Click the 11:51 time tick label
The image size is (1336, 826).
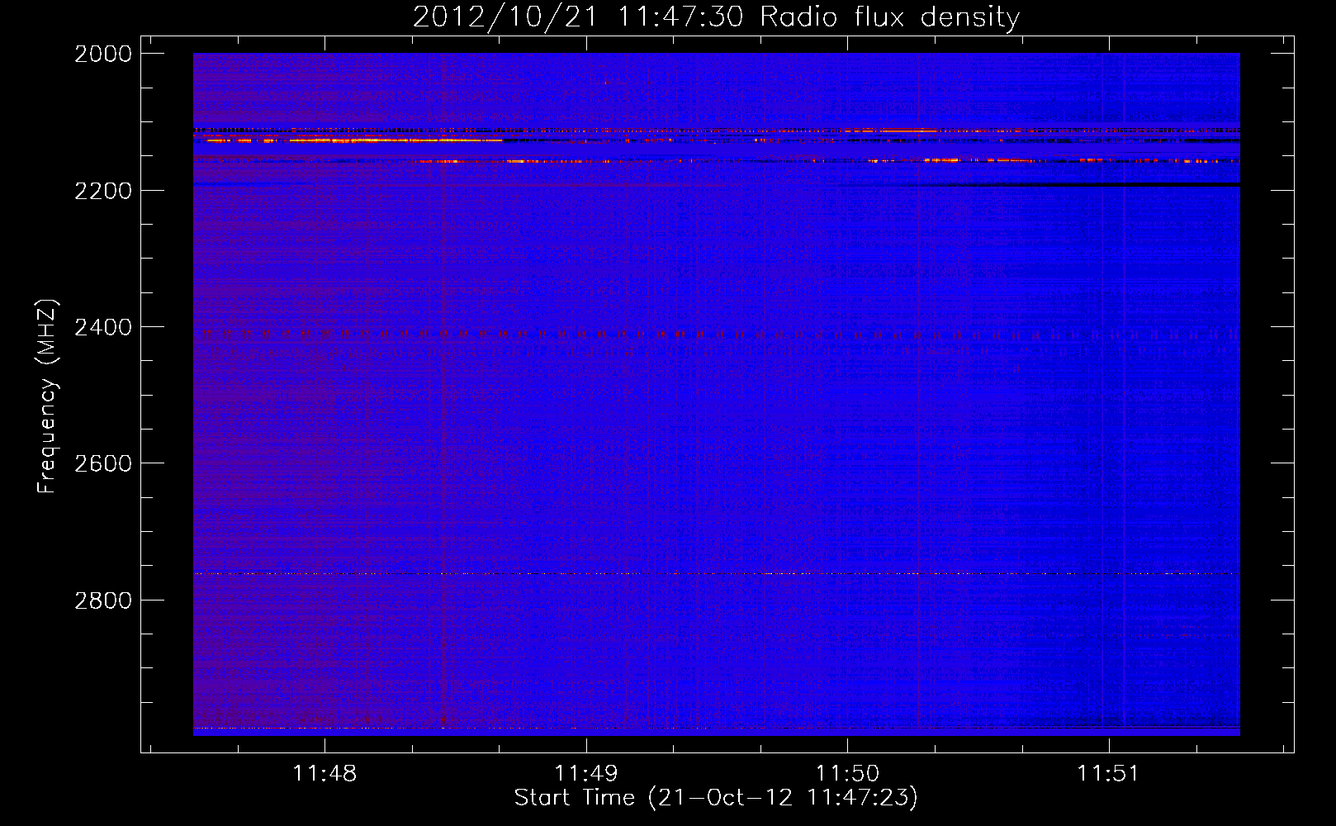click(x=1108, y=773)
